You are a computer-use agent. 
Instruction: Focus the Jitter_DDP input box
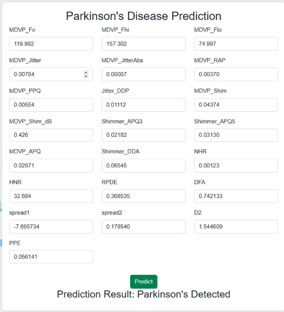click(x=143, y=105)
